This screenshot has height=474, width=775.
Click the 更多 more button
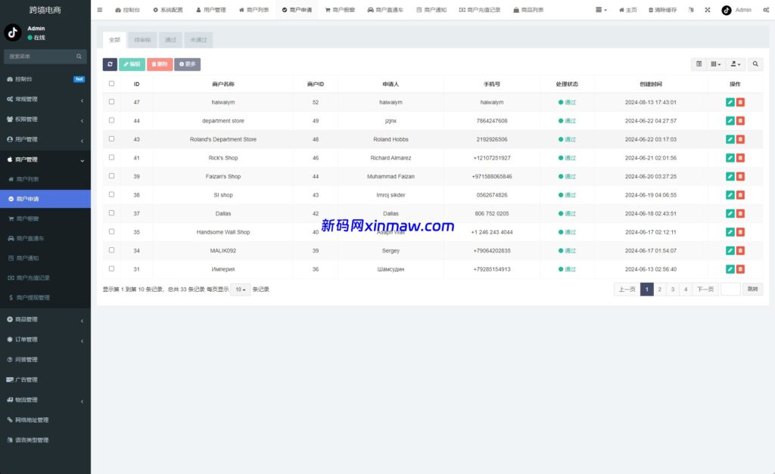pyautogui.click(x=186, y=64)
